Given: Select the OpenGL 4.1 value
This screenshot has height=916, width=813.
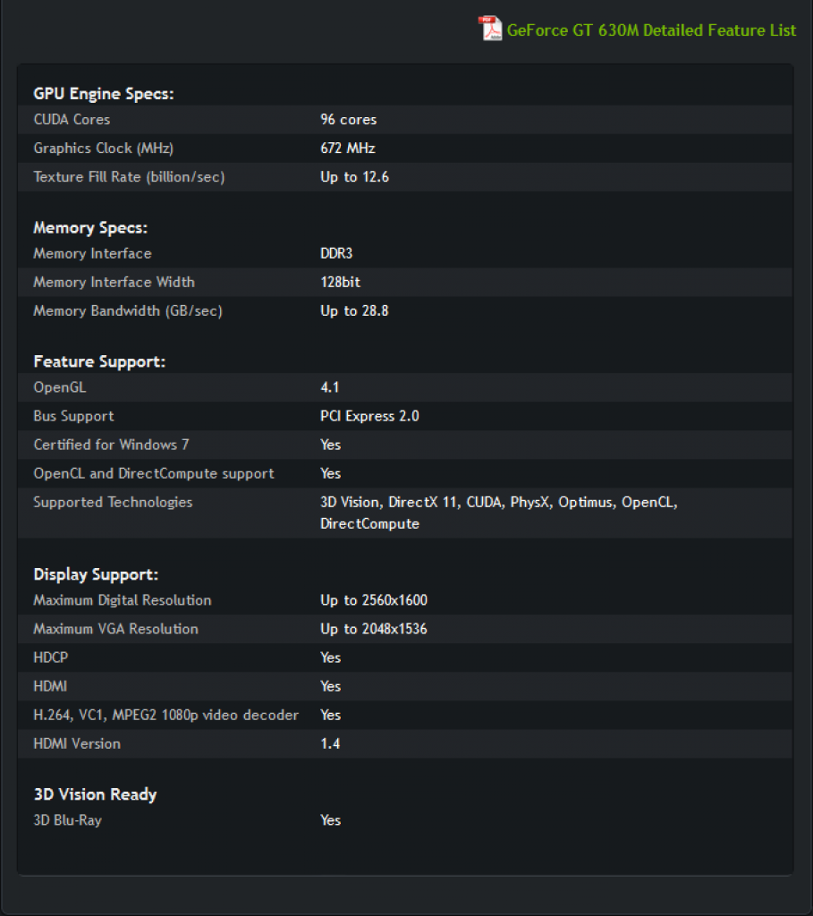Looking at the screenshot, I should pos(330,387).
